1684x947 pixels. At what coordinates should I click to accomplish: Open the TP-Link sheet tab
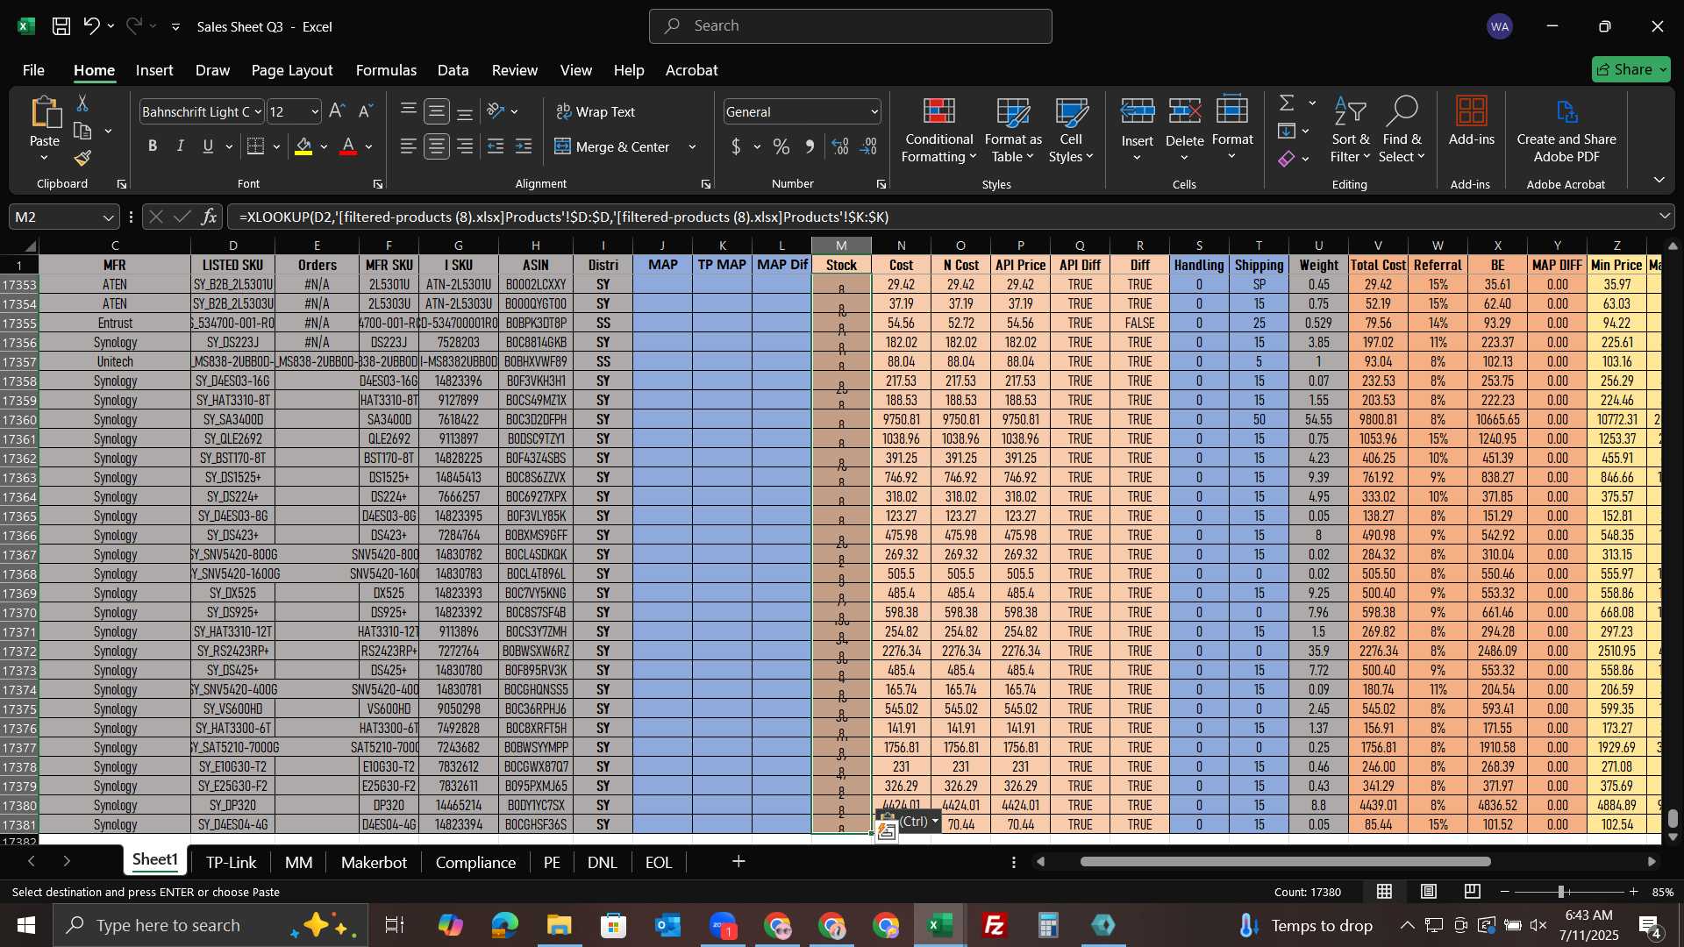point(231,863)
